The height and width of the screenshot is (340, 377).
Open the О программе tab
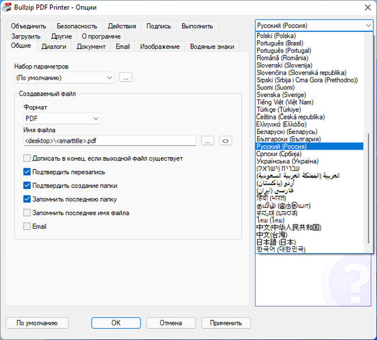[x=101, y=36]
